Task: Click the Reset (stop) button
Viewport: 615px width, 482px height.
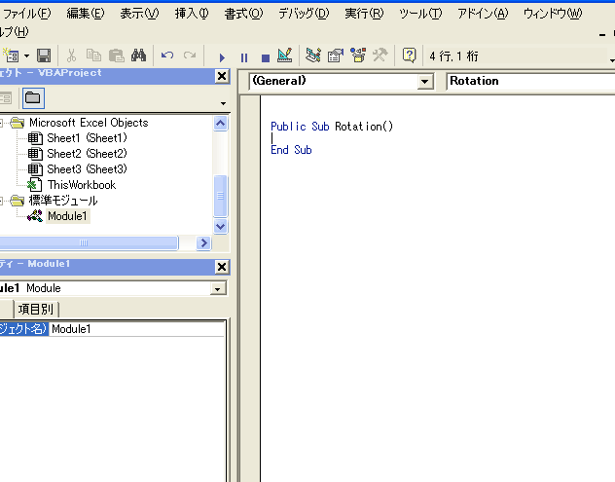Action: click(264, 56)
